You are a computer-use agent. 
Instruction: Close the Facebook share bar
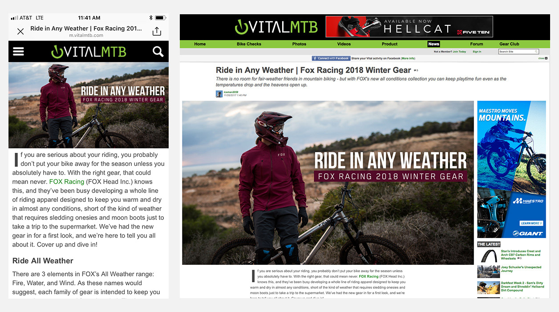point(543,58)
